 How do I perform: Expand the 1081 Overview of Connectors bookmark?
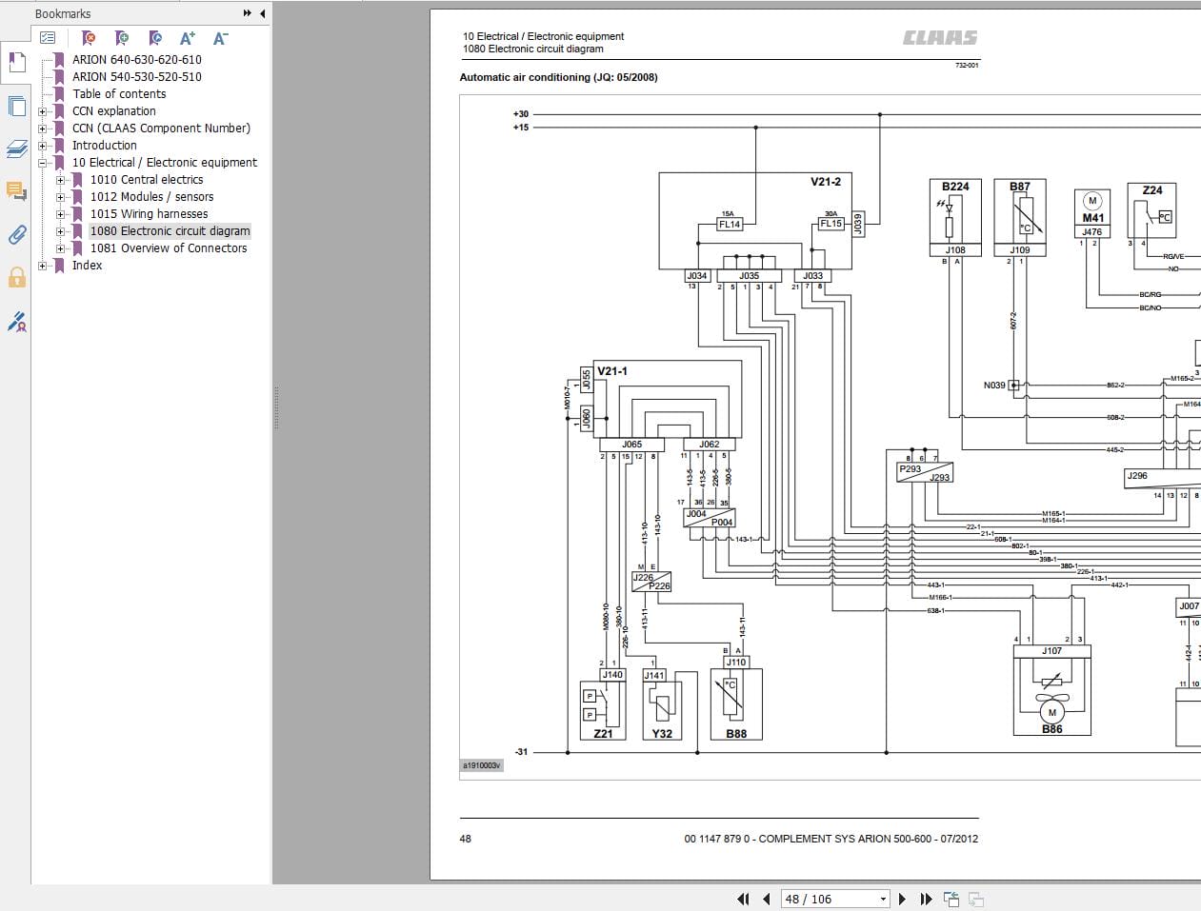click(x=60, y=248)
